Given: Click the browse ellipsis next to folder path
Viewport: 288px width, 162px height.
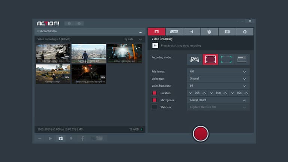Looking at the screenshot, I should [x=141, y=32].
